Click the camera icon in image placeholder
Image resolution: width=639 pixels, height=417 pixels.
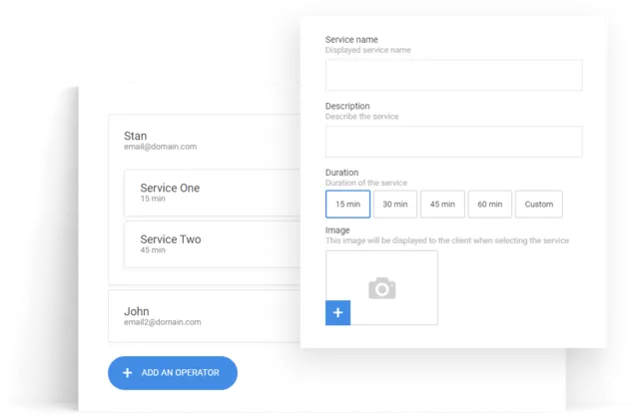(x=381, y=288)
